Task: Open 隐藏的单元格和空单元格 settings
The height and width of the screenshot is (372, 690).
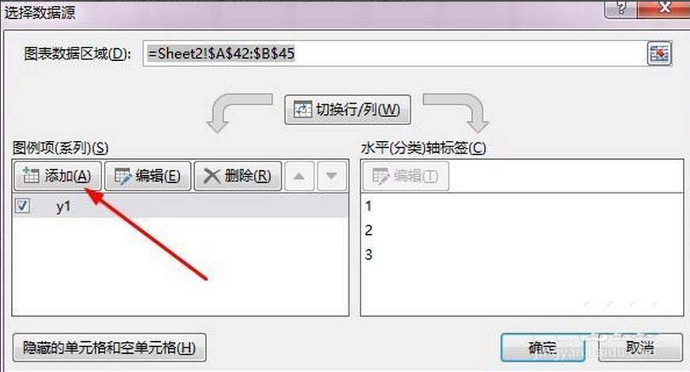Action: [109, 347]
